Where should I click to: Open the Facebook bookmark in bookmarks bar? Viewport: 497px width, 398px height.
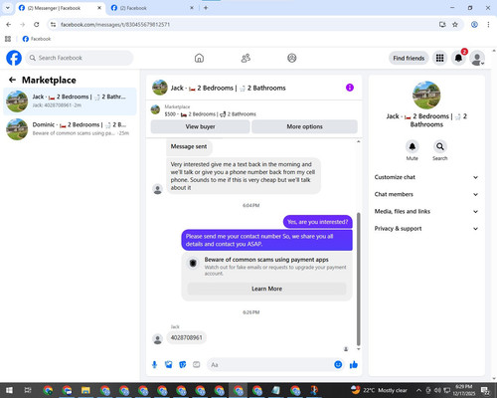click(37, 39)
